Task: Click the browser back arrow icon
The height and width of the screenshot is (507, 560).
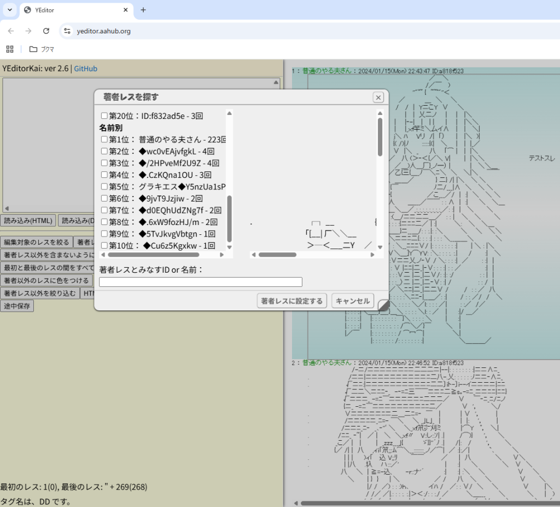Action: click(11, 31)
